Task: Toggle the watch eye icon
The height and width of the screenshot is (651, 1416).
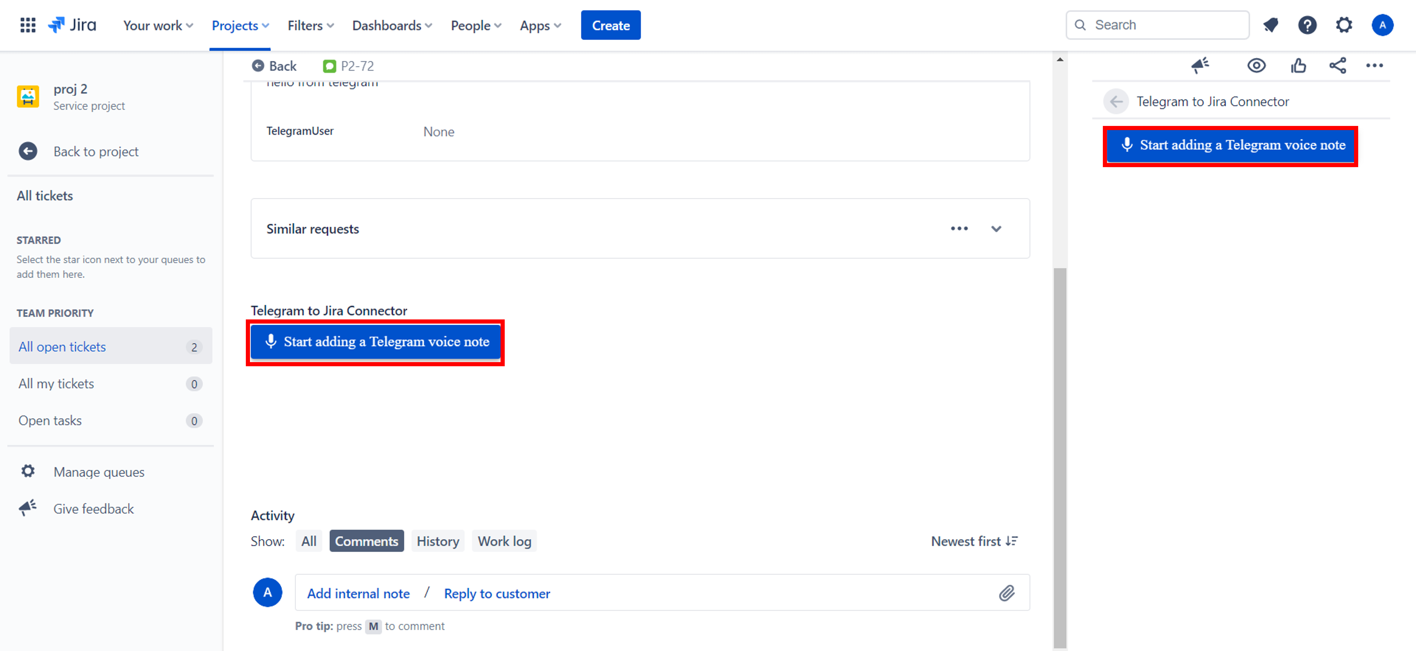Action: pyautogui.click(x=1256, y=66)
